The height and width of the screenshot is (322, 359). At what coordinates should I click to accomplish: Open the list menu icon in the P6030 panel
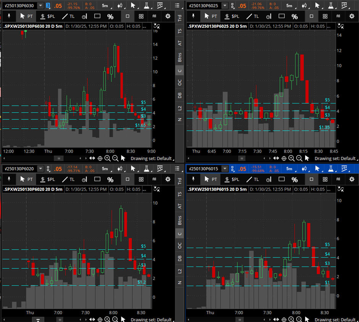click(177, 5)
